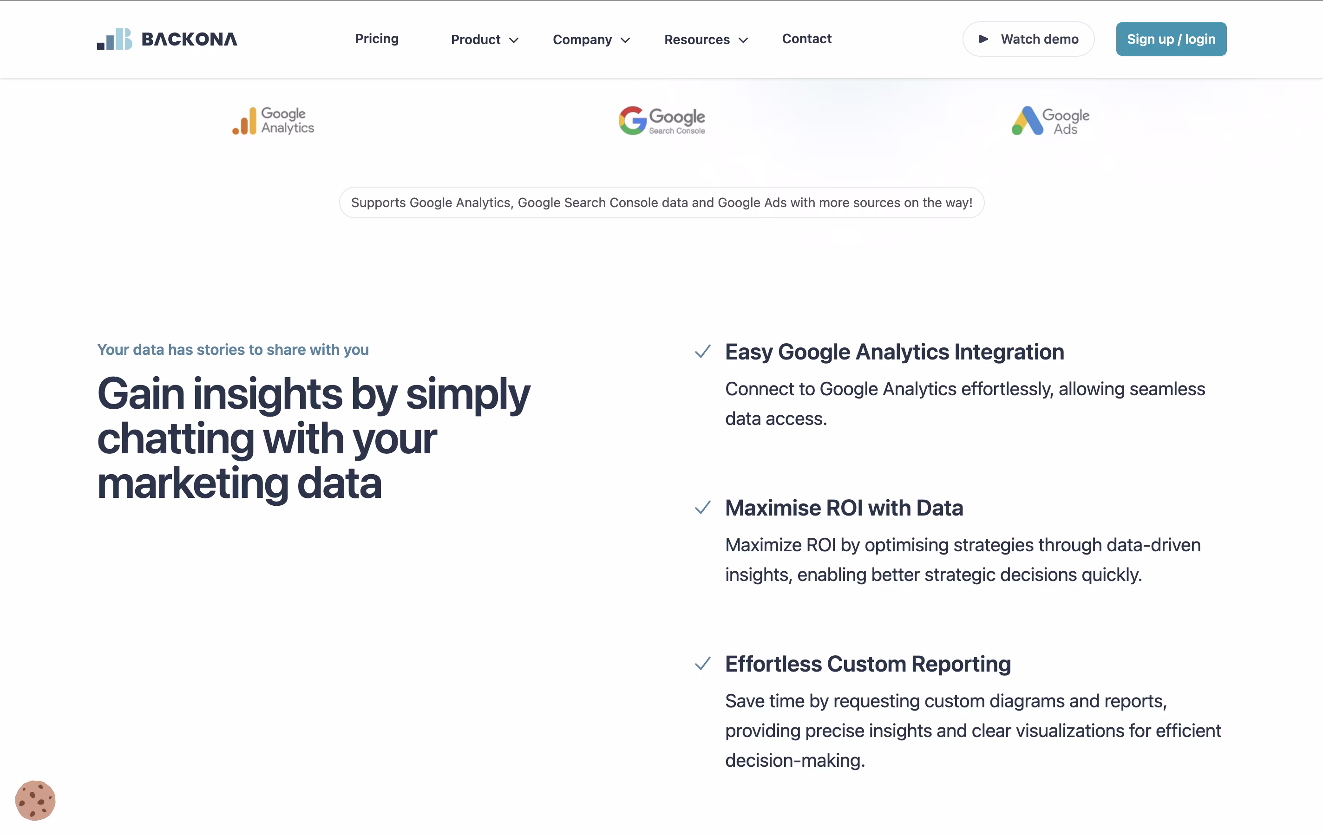Click the Easy Google Analytics Integration heading
1323x836 pixels.
click(x=894, y=352)
